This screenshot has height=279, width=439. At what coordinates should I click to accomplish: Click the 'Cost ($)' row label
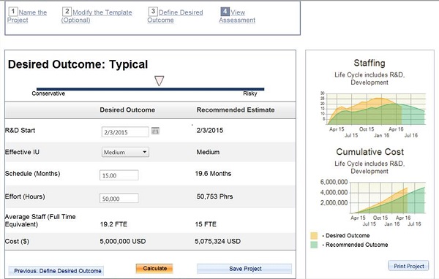click(x=17, y=241)
